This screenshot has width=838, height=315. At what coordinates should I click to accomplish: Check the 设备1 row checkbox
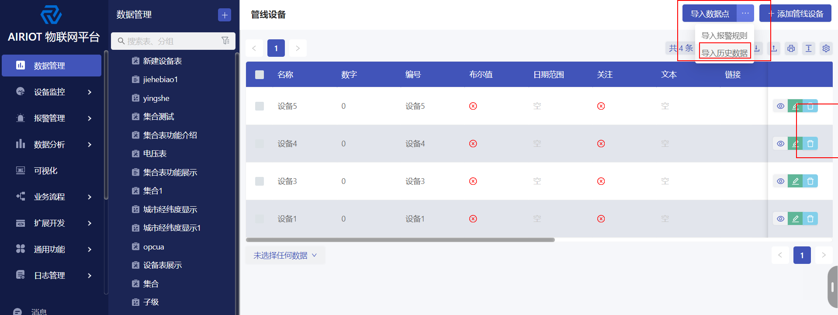[260, 219]
